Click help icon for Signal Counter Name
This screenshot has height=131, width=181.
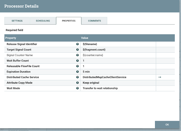click(x=77, y=55)
